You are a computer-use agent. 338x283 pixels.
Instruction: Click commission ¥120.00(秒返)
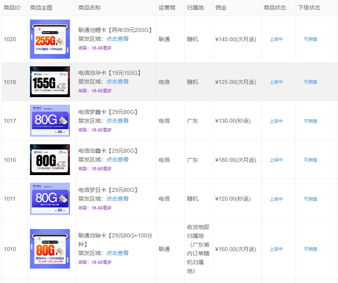[233, 199]
